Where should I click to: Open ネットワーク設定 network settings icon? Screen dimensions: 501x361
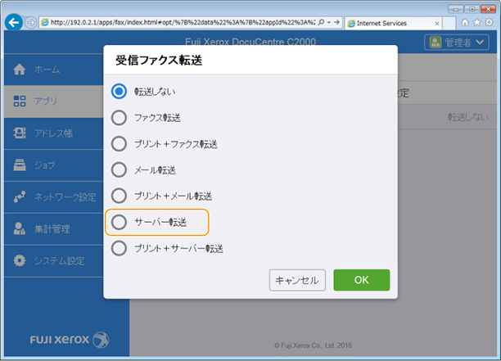point(21,197)
